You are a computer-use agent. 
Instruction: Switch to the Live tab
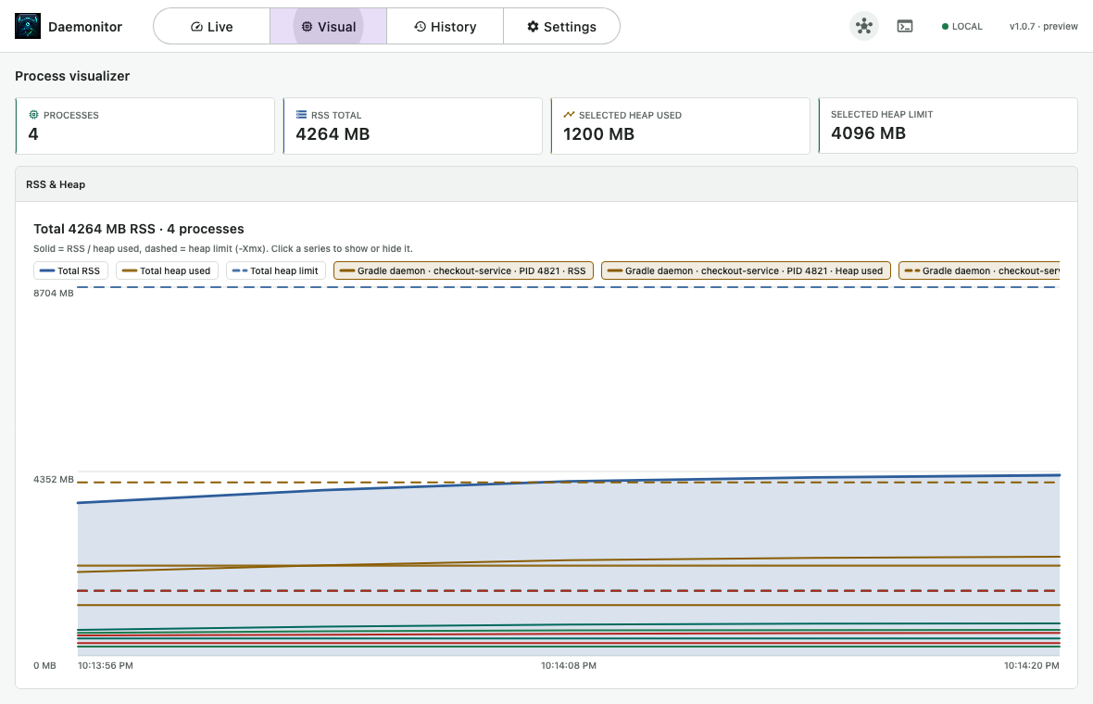(x=212, y=27)
